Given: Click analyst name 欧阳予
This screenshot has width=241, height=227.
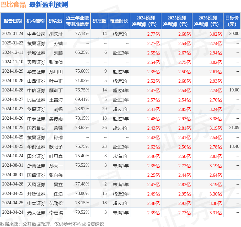Looking at the screenshot, I should point(56,147).
